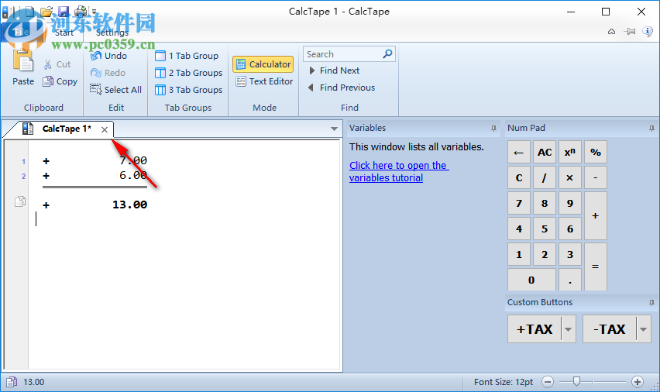
Task: Expand the -TAX dropdown arrow
Action: point(643,328)
